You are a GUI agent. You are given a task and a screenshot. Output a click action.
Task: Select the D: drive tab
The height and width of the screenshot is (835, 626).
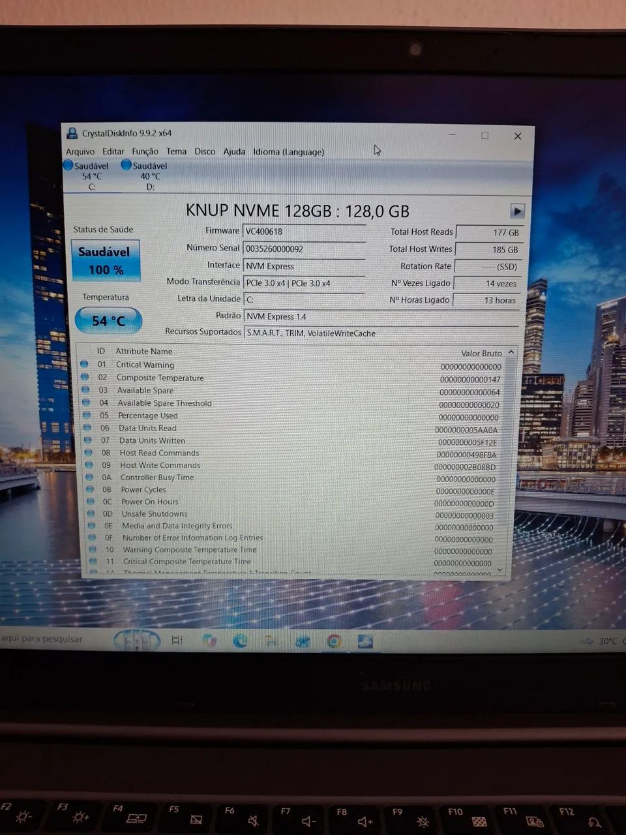[150, 176]
